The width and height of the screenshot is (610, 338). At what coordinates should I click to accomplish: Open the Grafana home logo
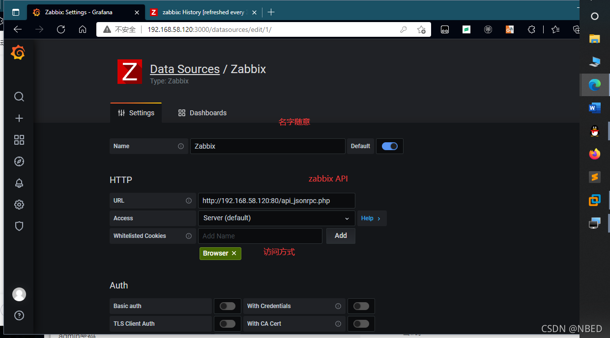(18, 52)
